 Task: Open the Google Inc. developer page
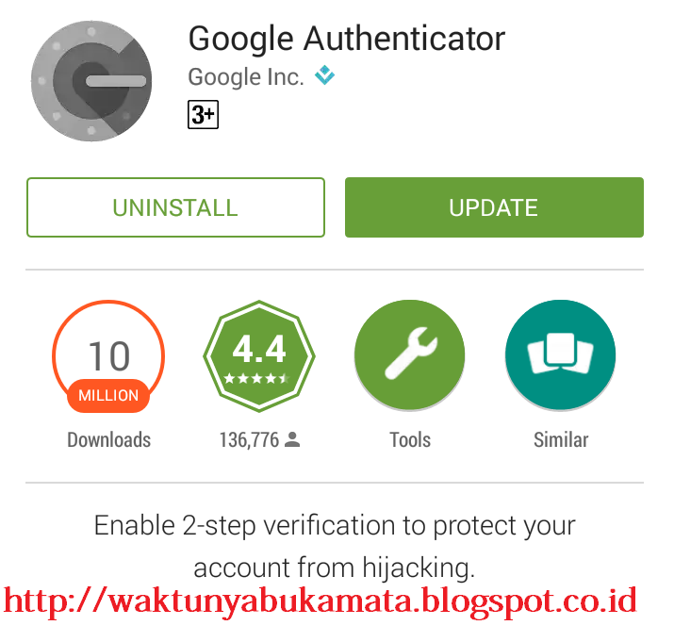(246, 77)
